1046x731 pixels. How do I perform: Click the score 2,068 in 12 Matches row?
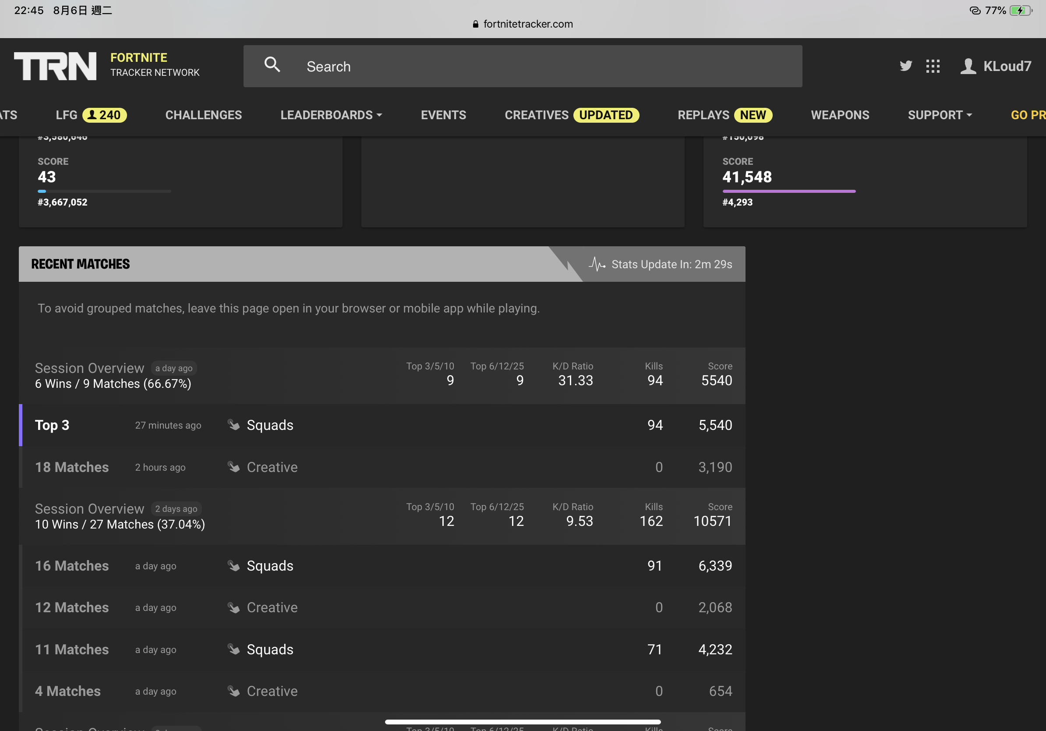[715, 607]
